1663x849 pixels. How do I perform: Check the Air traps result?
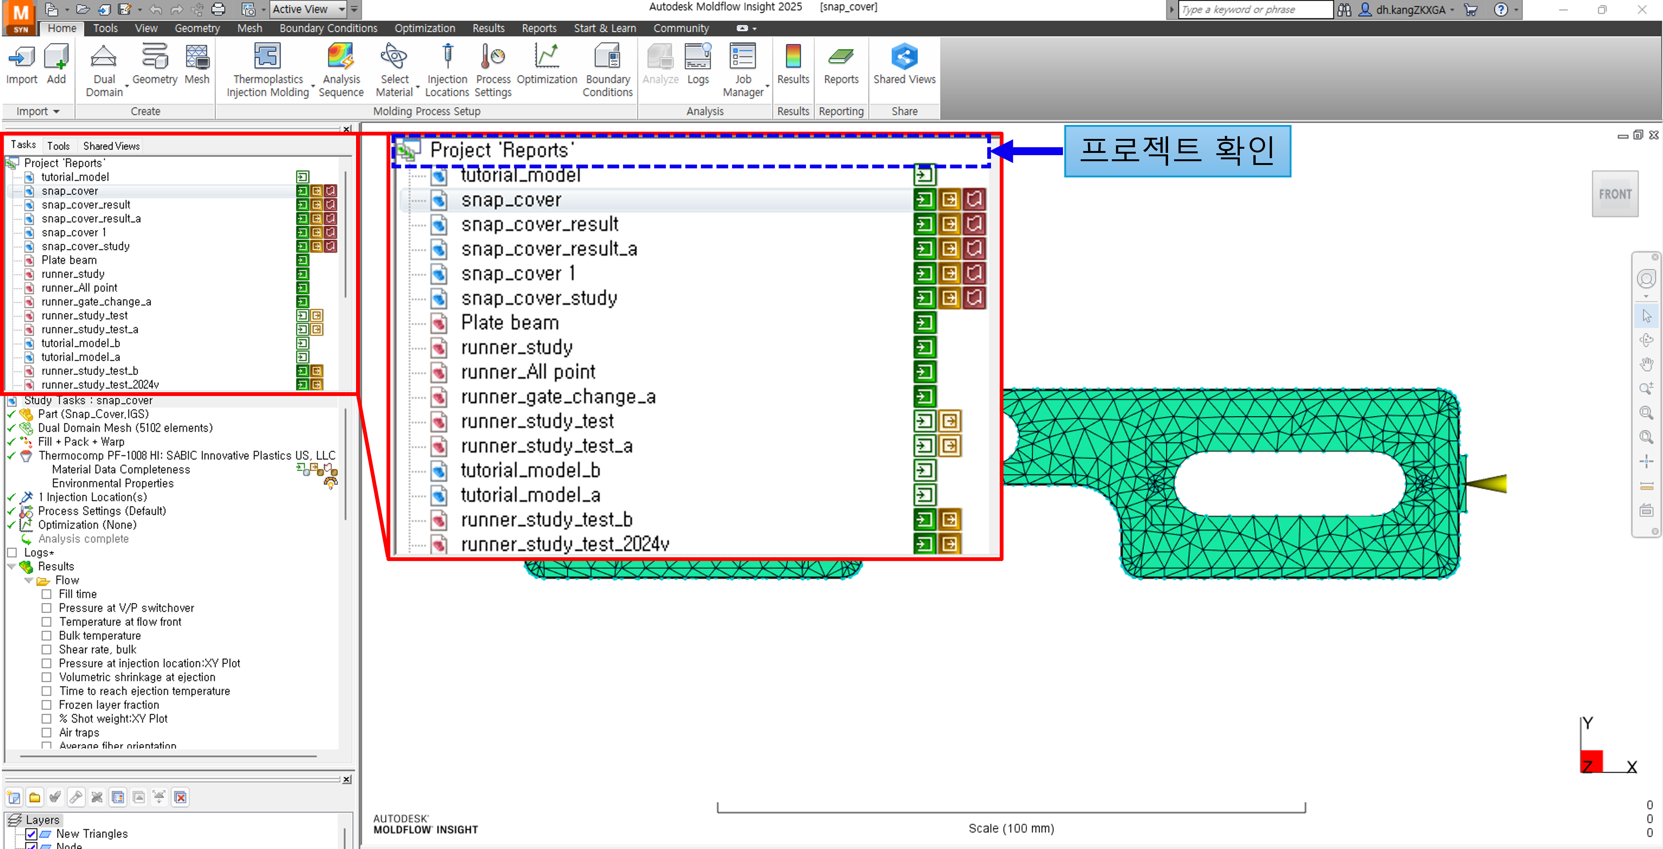point(46,733)
